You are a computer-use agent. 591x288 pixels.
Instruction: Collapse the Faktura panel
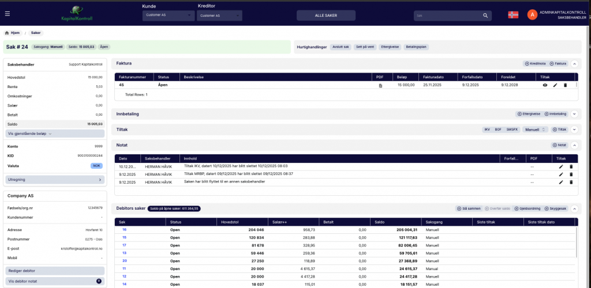[574, 63]
